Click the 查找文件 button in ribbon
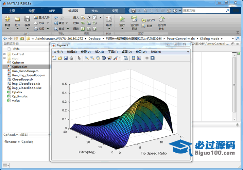This screenshot has width=243, height=170. click(x=42, y=17)
